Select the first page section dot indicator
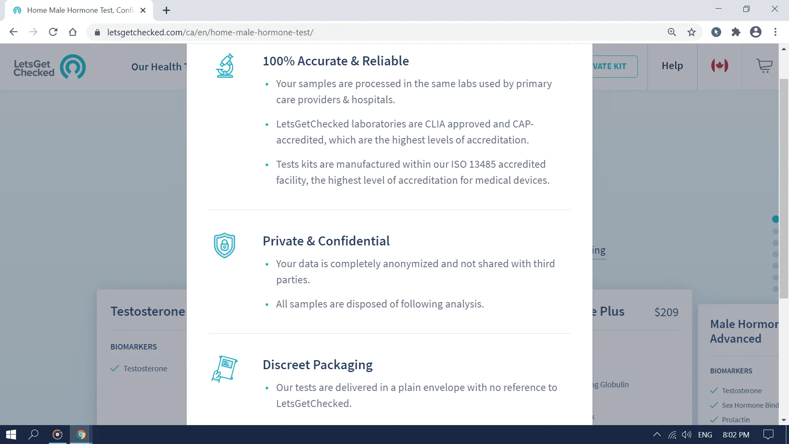The width and height of the screenshot is (789, 444). tap(775, 219)
